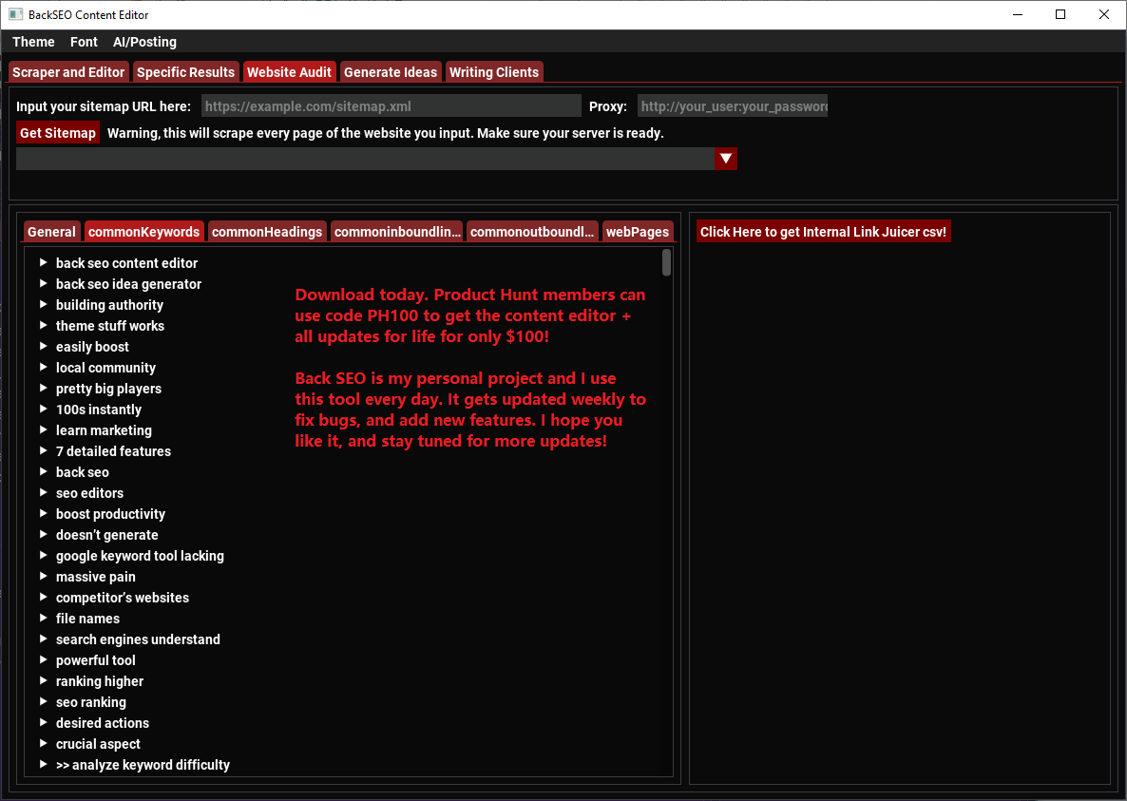
Task: Expand the 'building authority' keyword
Action: (43, 305)
